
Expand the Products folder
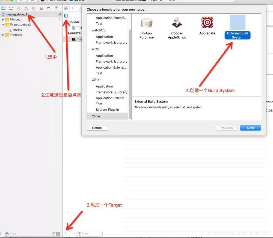[3, 35]
